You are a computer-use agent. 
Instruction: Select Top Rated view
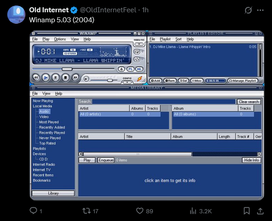(x=47, y=143)
